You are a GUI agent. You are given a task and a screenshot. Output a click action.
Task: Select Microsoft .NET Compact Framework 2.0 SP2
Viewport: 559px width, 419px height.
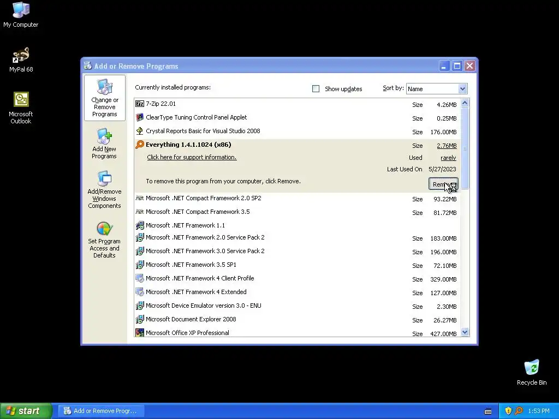(x=298, y=199)
